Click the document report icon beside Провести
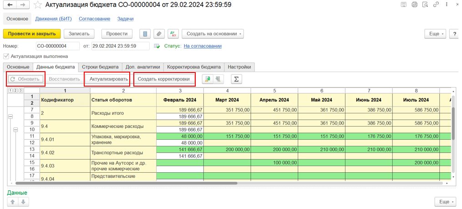Viewport: 462px width, 209px height. 145,34
